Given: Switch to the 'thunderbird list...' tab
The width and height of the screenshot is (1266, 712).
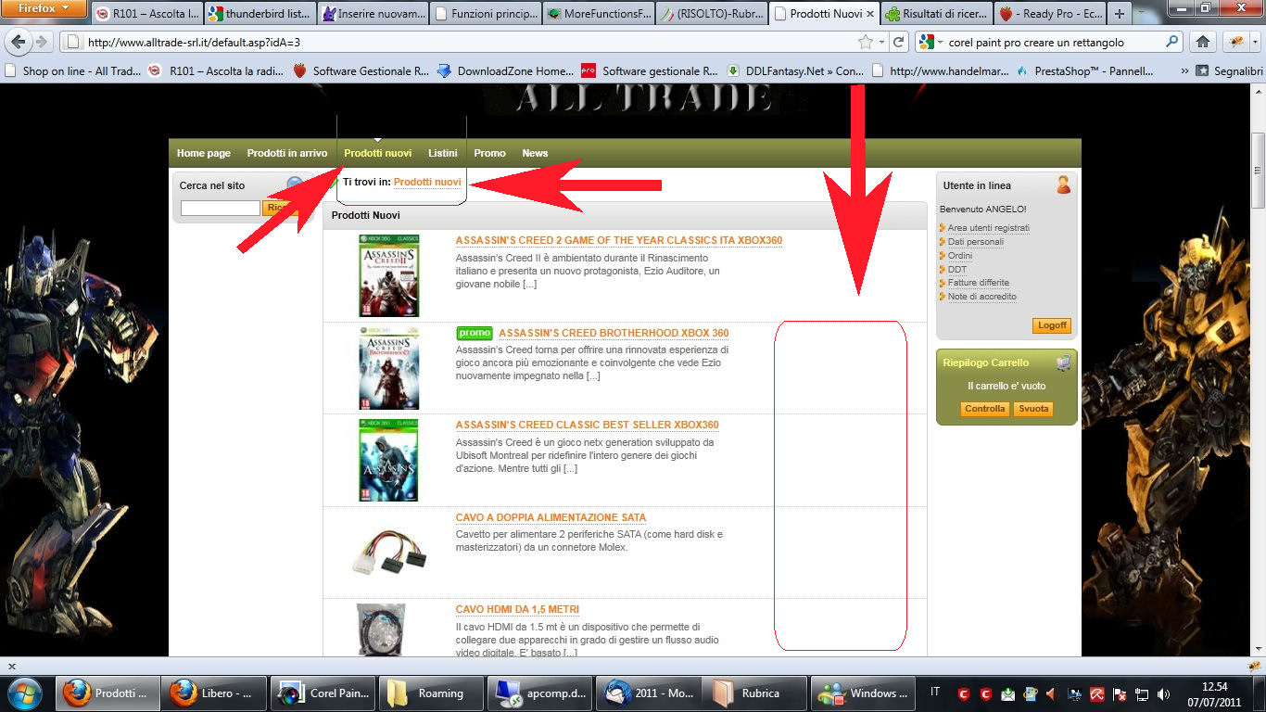Looking at the screenshot, I should tap(260, 14).
